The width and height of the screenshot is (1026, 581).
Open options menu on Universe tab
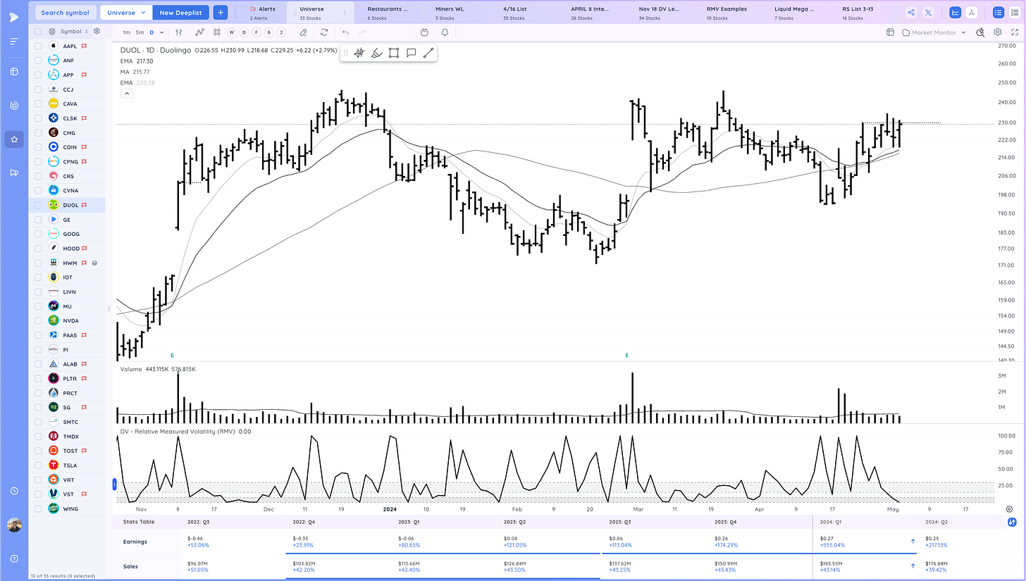(345, 13)
